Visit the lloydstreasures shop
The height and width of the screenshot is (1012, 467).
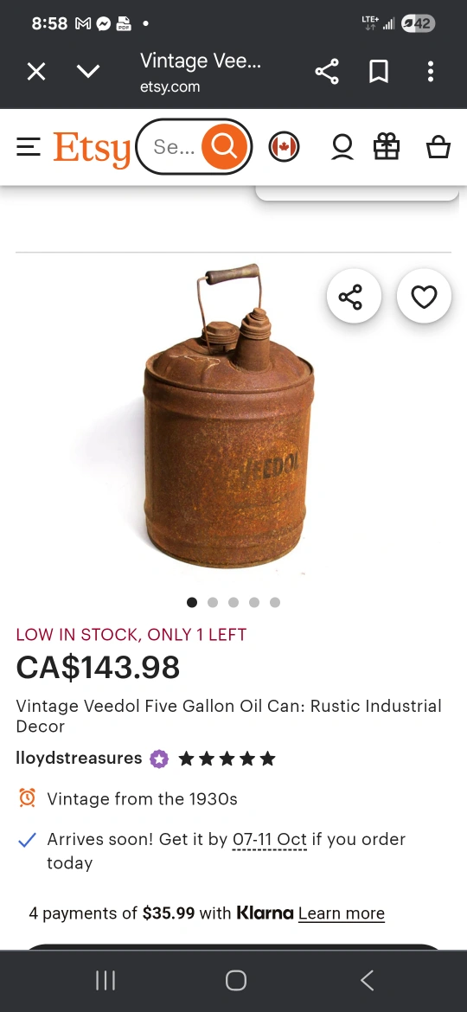[79, 758]
